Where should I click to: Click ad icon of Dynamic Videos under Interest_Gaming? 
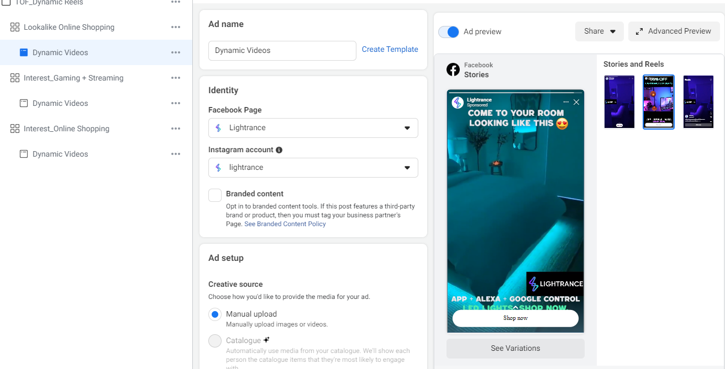point(24,103)
